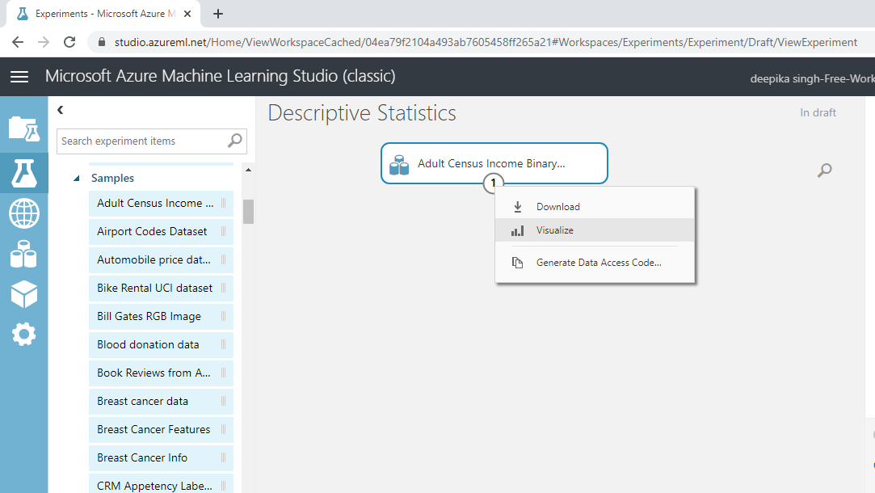The height and width of the screenshot is (493, 875).
Task: Click the Samples category label
Action: click(x=113, y=178)
